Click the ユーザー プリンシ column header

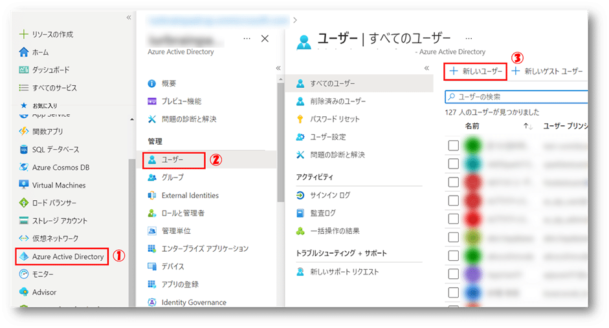click(x=565, y=126)
